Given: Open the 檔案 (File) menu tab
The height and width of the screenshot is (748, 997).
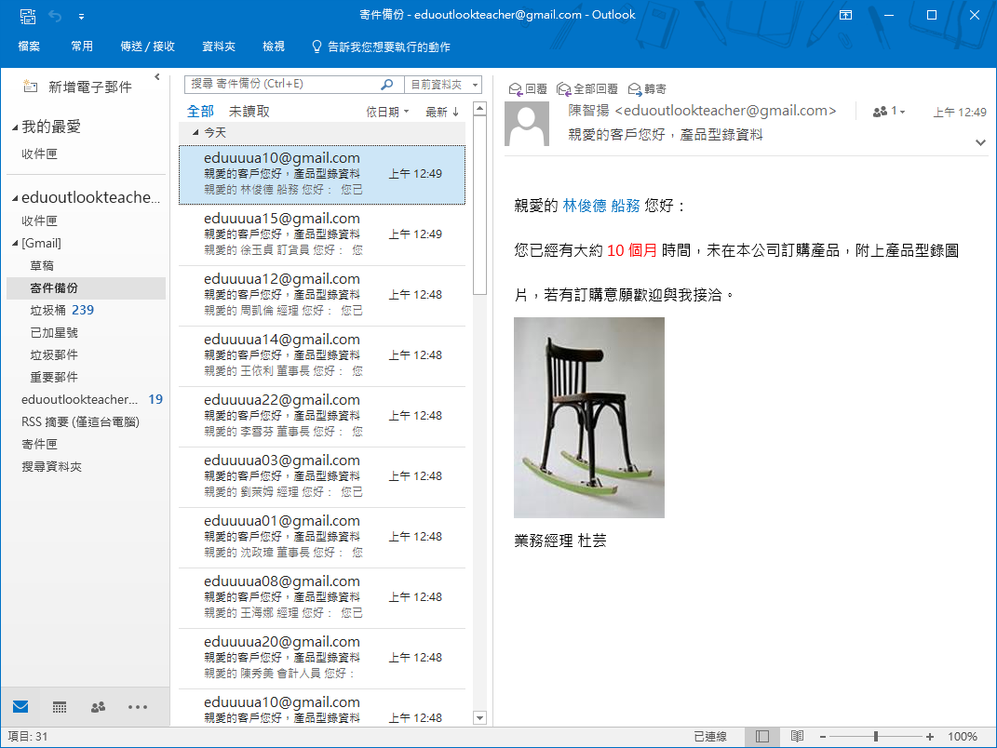Looking at the screenshot, I should click(x=29, y=47).
